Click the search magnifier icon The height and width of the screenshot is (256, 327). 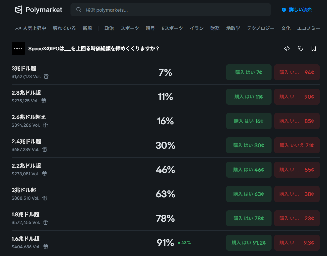78,10
